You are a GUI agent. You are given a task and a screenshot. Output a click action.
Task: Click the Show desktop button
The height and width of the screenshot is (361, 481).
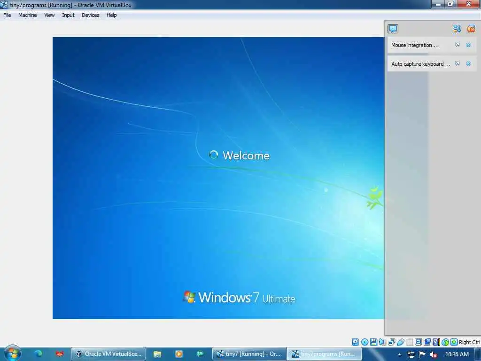(478, 354)
